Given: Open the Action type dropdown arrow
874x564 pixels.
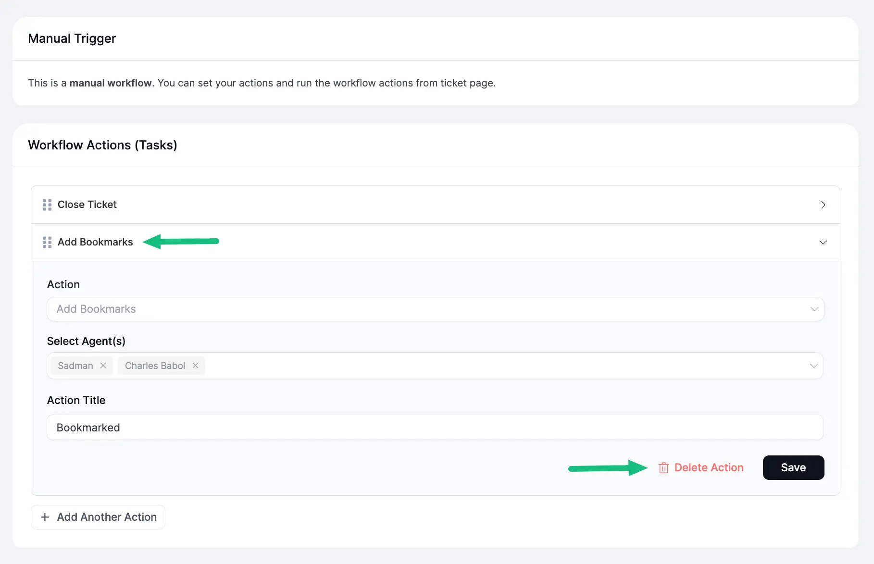Looking at the screenshot, I should click(x=814, y=309).
